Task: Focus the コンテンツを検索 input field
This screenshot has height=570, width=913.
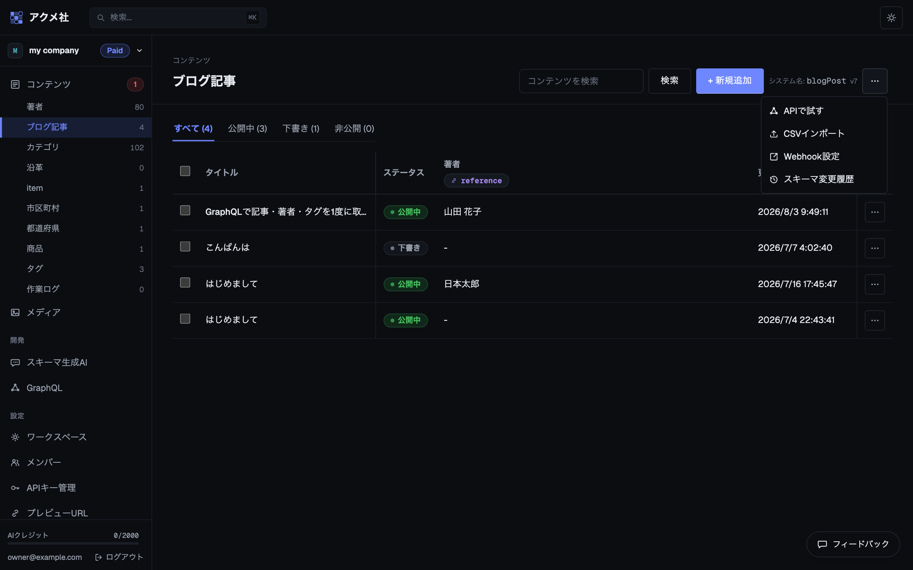Action: [x=581, y=81]
